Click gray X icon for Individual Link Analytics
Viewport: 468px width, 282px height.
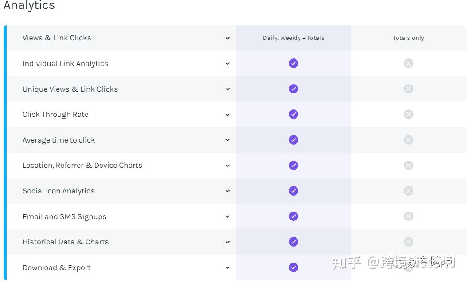[x=409, y=63]
